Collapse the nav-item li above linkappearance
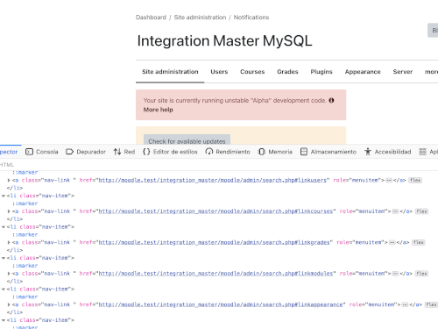 tap(4, 289)
